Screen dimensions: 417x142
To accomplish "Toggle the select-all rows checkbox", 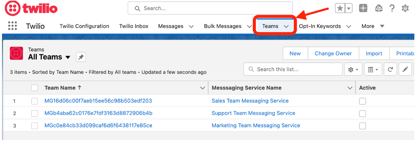I will 35,88.
